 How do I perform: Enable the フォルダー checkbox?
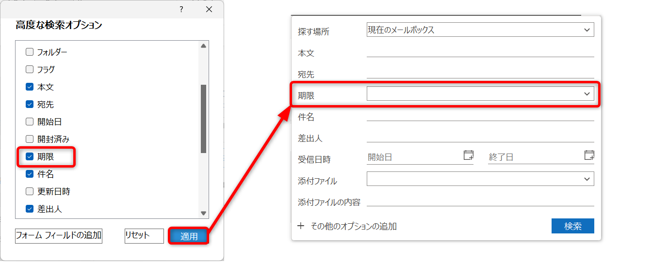pyautogui.click(x=30, y=52)
